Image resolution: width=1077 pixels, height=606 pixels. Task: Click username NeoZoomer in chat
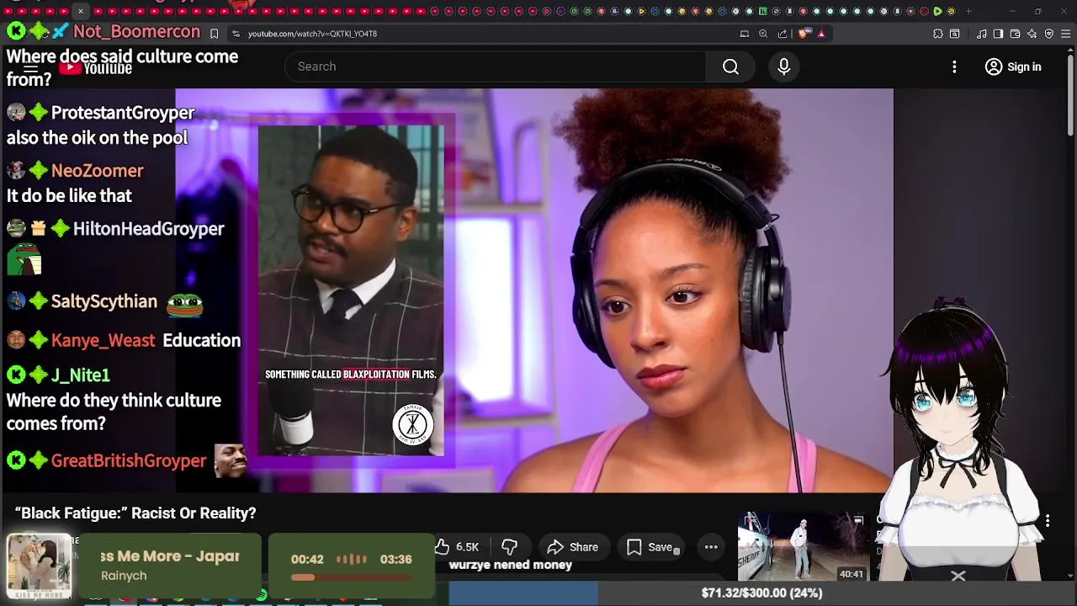[98, 171]
